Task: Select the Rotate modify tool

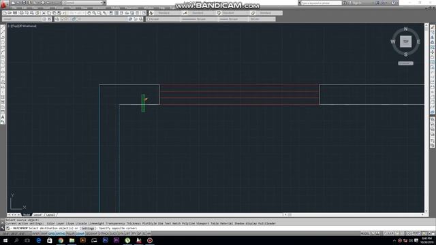Action: (x=433, y=57)
